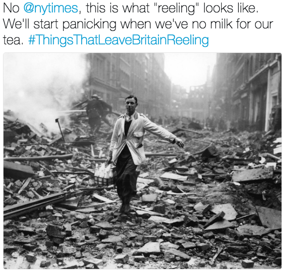This screenshot has height=273, width=285.
Task: Click the crate of milk bottles
Action: pos(105,174)
